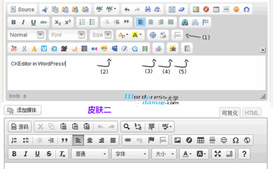Open the Normal paragraph format dropdown
Viewport: 274px width, 169px height.
coord(26,35)
